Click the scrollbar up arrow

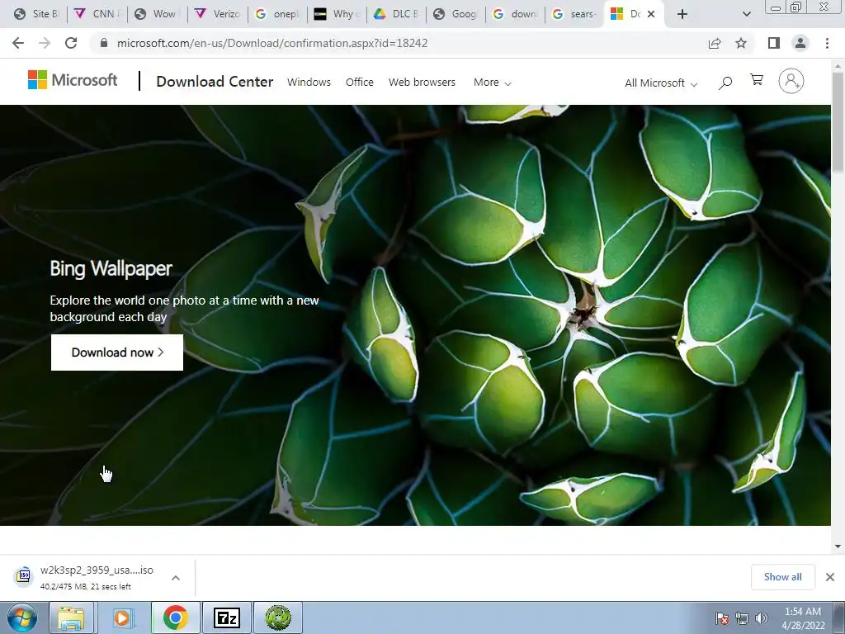[838, 64]
